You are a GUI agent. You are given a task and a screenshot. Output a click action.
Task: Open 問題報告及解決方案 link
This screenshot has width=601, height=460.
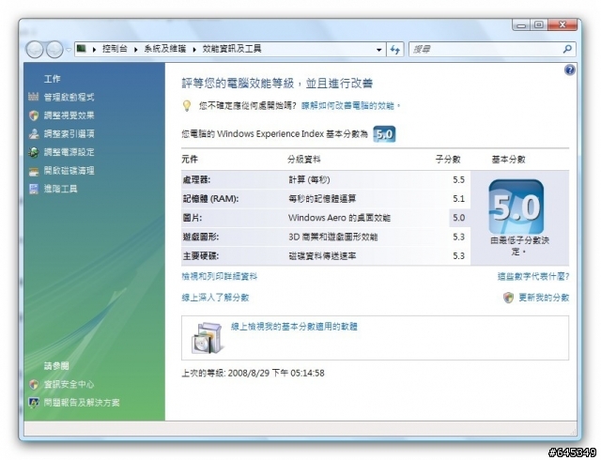pos(82,403)
